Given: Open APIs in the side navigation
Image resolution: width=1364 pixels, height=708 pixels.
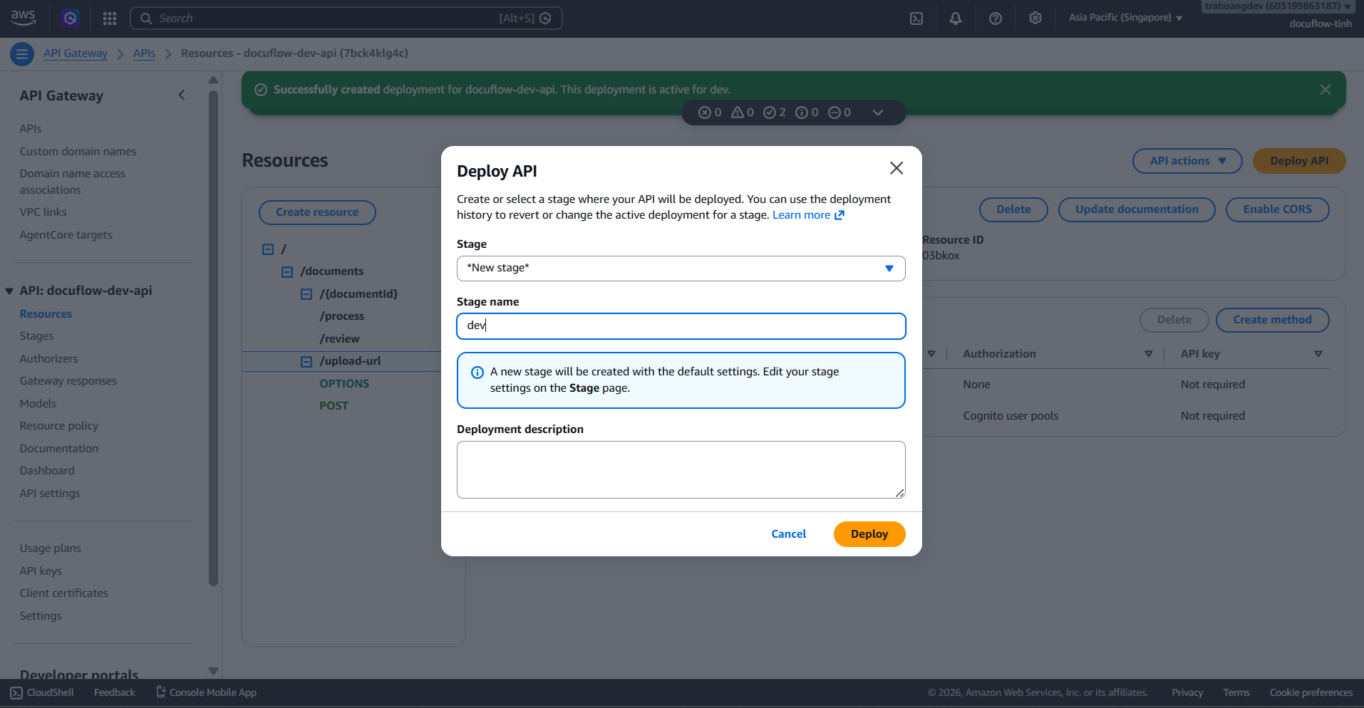Looking at the screenshot, I should (x=31, y=129).
